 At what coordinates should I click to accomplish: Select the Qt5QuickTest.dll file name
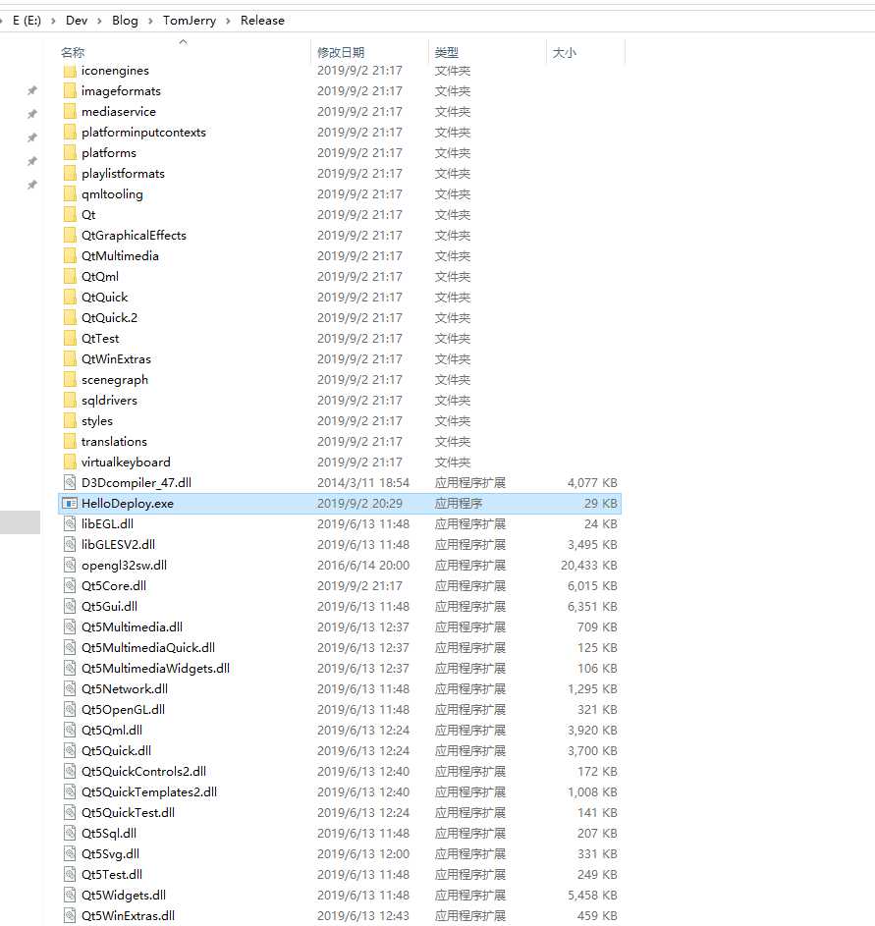[128, 813]
